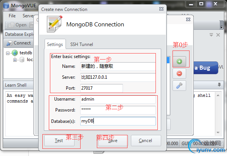Screen dimensions: 227x156
Task: Open the File menu
Action: (x=12, y=16)
